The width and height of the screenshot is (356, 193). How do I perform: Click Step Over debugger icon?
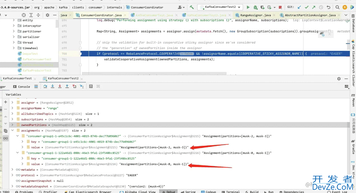(x=45, y=87)
